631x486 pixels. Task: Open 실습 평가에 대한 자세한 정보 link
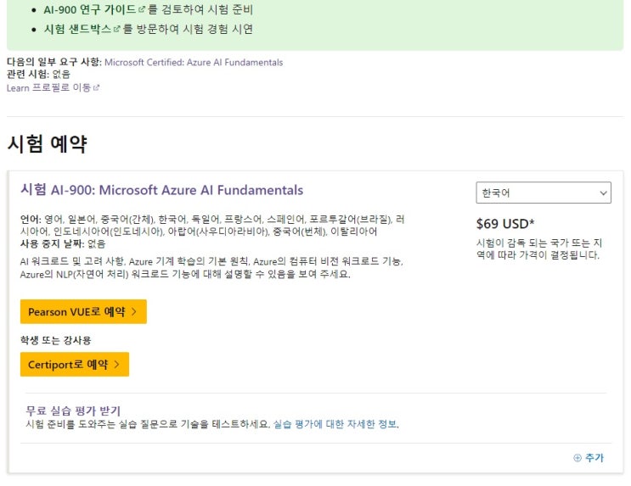pos(335,424)
